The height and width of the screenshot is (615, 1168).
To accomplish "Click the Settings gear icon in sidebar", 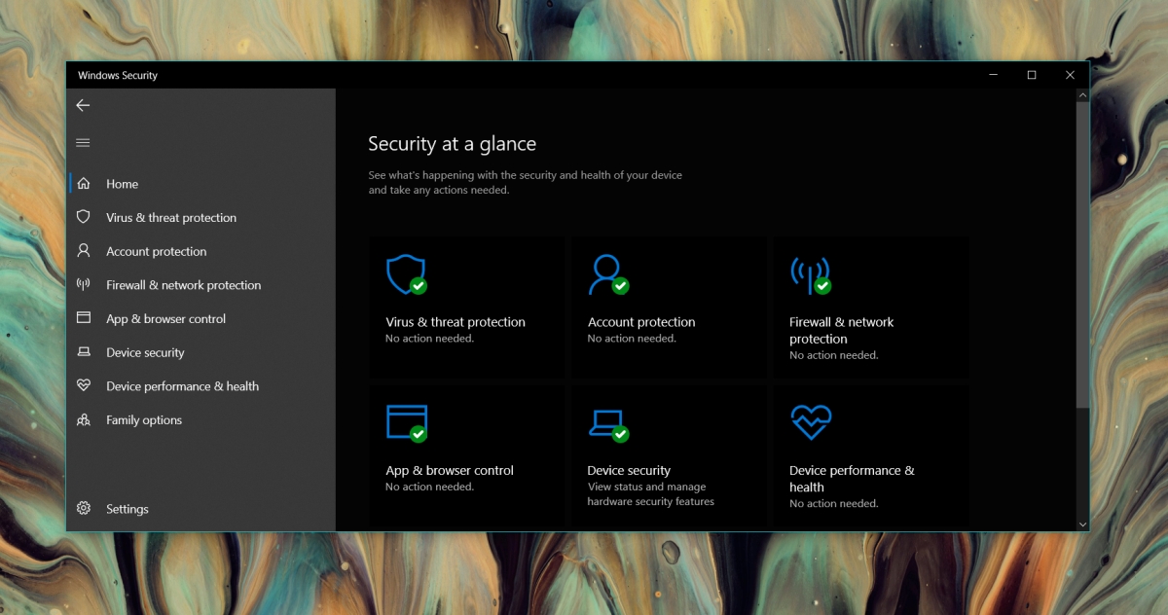I will [x=84, y=509].
